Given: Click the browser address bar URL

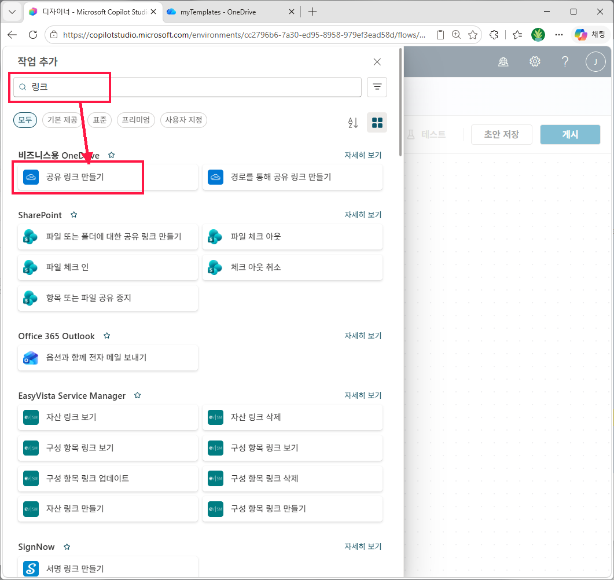Looking at the screenshot, I should pyautogui.click(x=244, y=35).
